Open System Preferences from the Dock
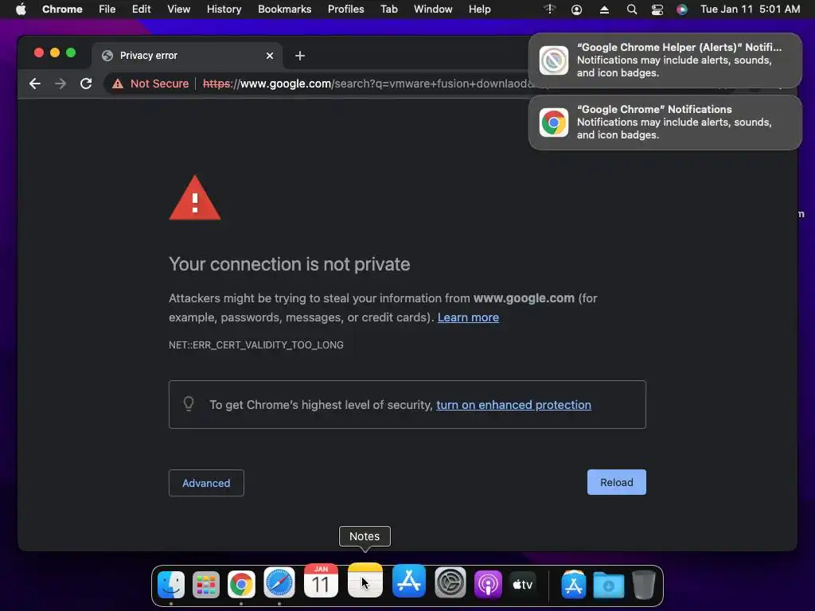Screen dimensions: 815x611 450,583
